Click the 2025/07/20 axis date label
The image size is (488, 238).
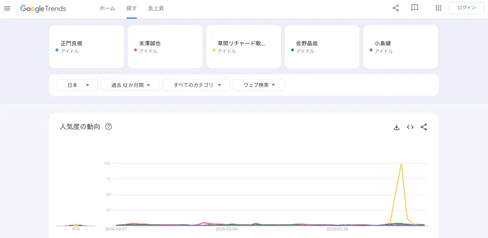point(337,229)
